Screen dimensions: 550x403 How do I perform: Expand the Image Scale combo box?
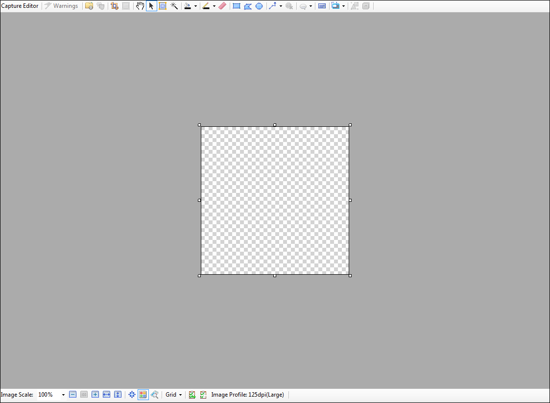pyautogui.click(x=63, y=394)
